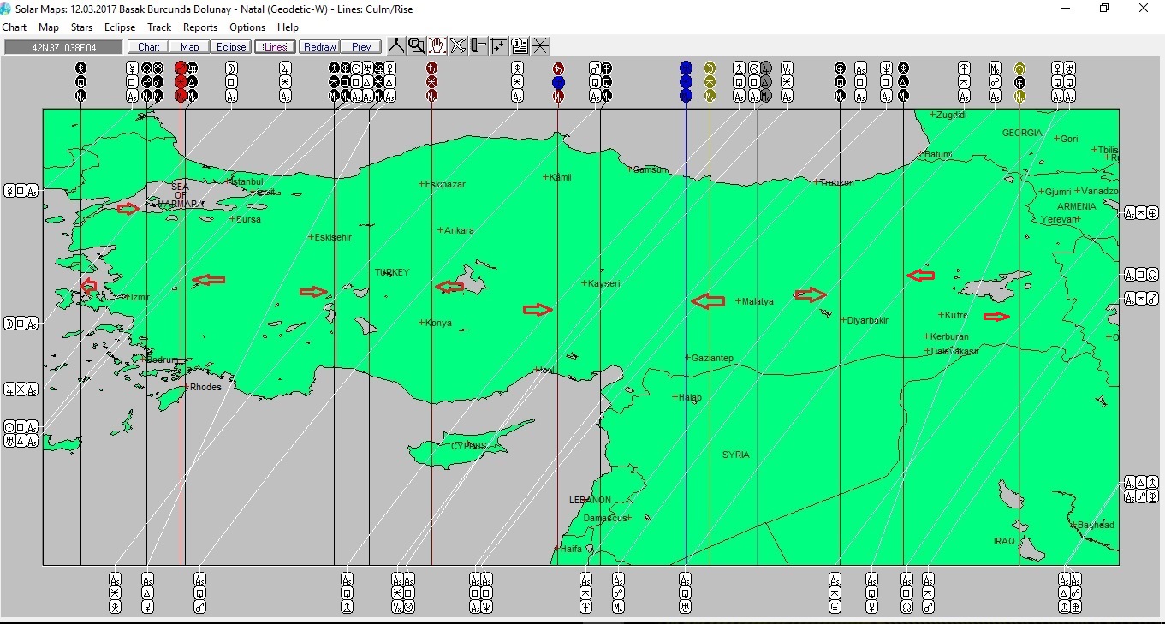Open the Reports menu
Viewport: 1165px width, 624px height.
[199, 27]
